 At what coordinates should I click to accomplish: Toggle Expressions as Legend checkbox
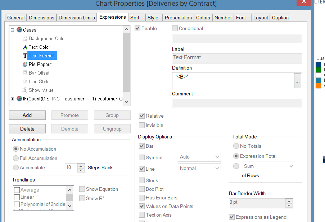232,217
